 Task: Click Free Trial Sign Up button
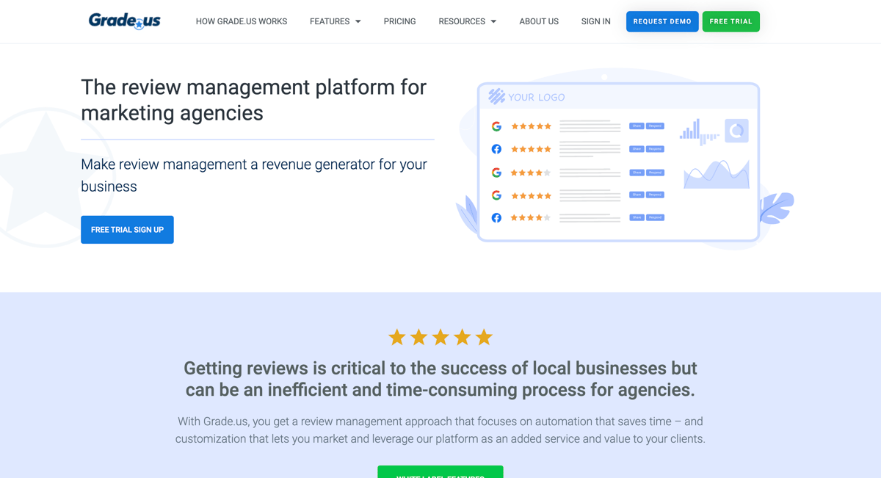coord(127,230)
